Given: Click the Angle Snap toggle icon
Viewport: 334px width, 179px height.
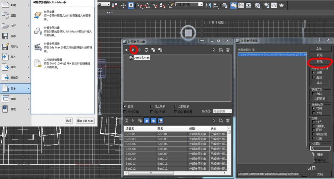Looking at the screenshot, I should [147, 5].
